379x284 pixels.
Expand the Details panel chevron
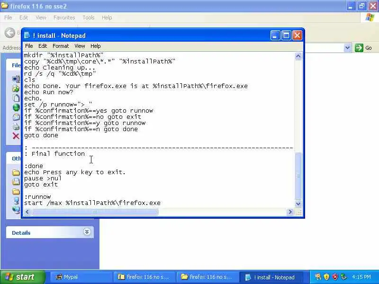click(87, 232)
